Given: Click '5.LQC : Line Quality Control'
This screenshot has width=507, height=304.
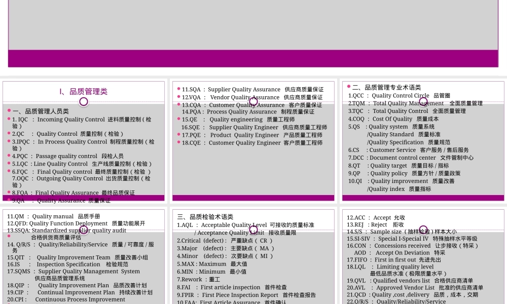Looking at the screenshot, I should pyautogui.click(x=50, y=164).
